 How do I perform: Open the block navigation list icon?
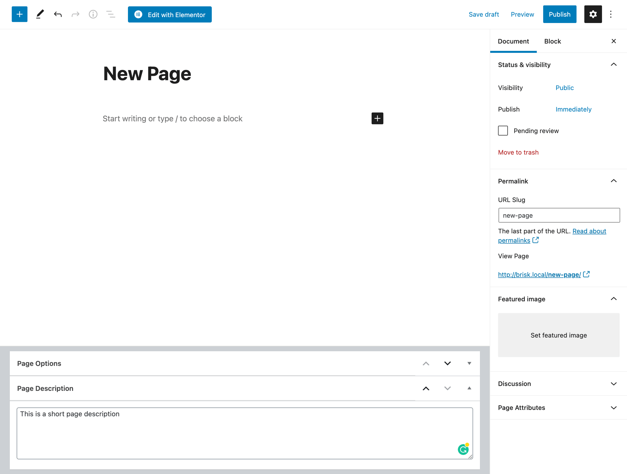111,14
